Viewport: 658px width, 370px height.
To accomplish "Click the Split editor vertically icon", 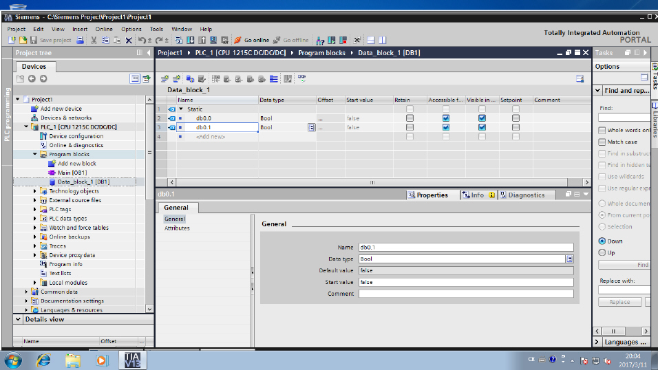I will 382,41.
